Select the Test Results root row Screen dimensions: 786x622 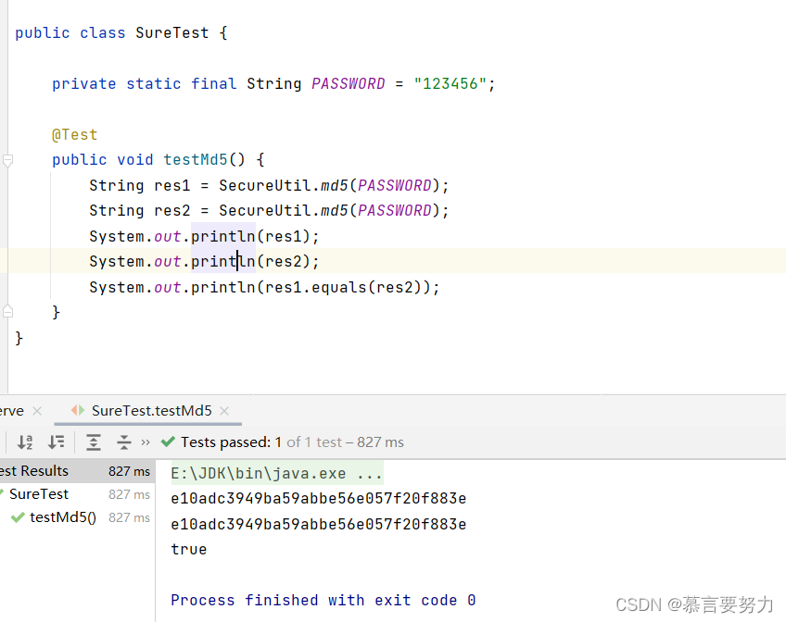[77, 471]
